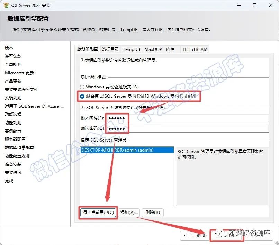This screenshot has width=279, height=245.
Task: Select DESKTOP-MKHLRBR\admin administrator entry
Action: pos(127,150)
